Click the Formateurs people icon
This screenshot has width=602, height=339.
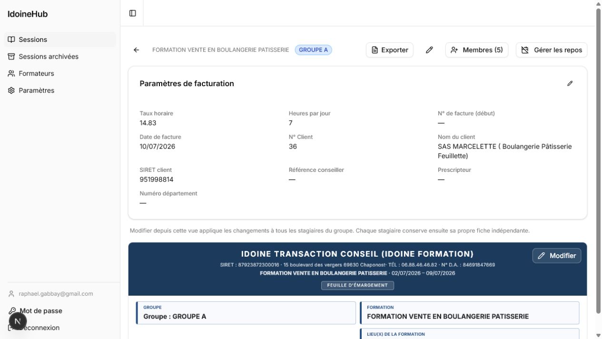[x=11, y=73]
